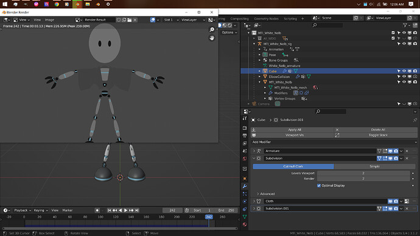Open the Output properties printer tab
The height and width of the screenshot is (236, 420).
[x=245, y=136]
